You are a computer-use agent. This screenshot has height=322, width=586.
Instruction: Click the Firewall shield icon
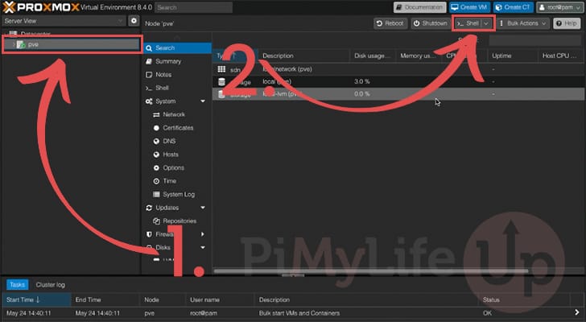click(x=149, y=234)
